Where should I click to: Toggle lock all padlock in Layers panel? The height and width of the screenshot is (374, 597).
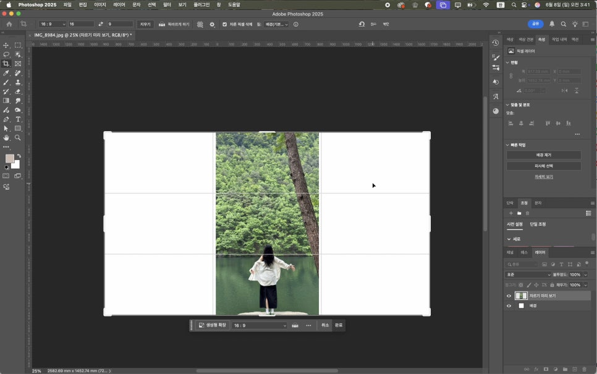tap(552, 285)
